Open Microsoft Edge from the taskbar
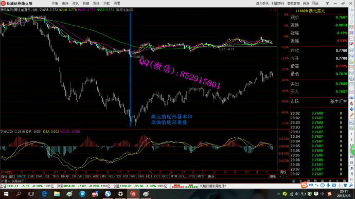Screen dimensions: 355x199 [x=44, y=194]
